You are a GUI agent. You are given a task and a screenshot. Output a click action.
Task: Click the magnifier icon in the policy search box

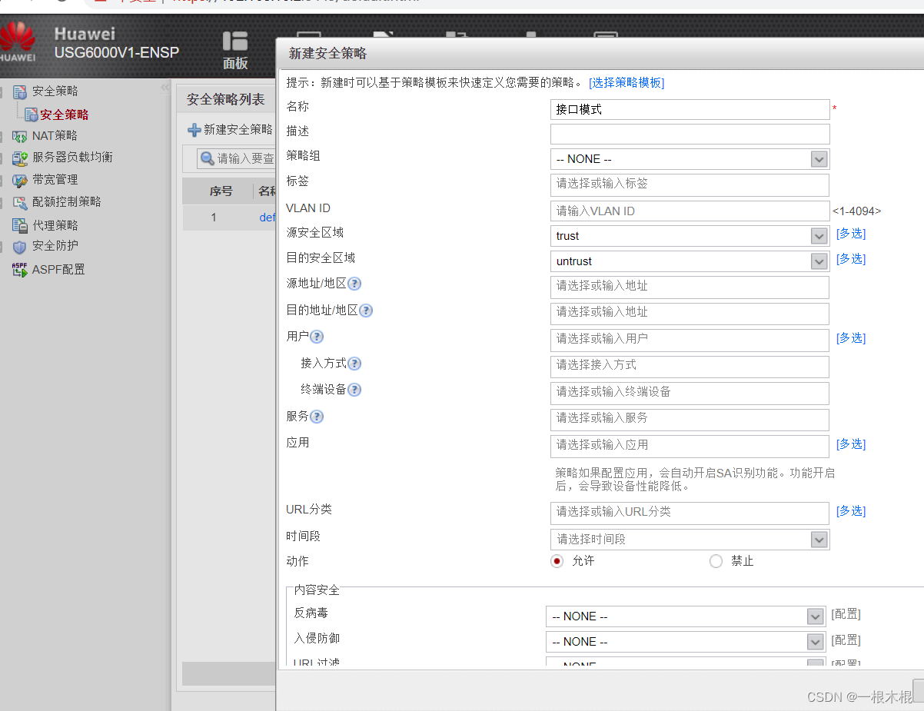tap(207, 158)
